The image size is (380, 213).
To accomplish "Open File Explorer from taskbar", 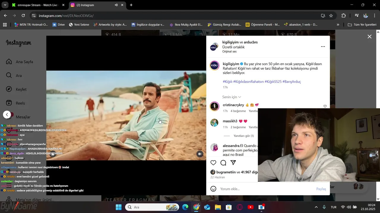I will (x=218, y=207).
